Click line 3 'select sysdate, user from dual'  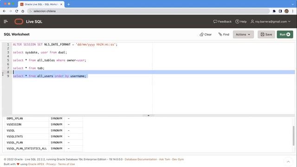[x=40, y=52]
